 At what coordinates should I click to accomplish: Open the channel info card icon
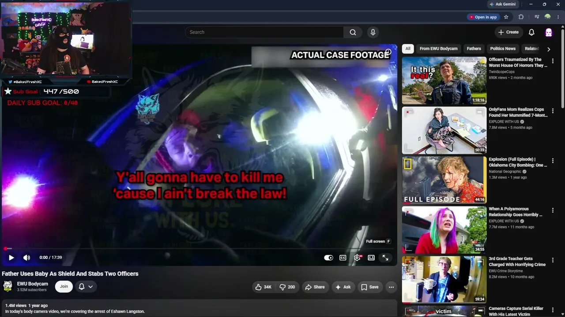(388, 52)
